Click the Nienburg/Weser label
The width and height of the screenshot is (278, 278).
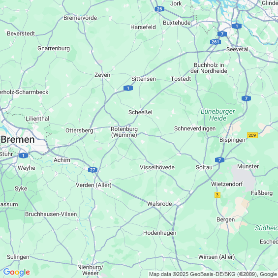pos(90,270)
